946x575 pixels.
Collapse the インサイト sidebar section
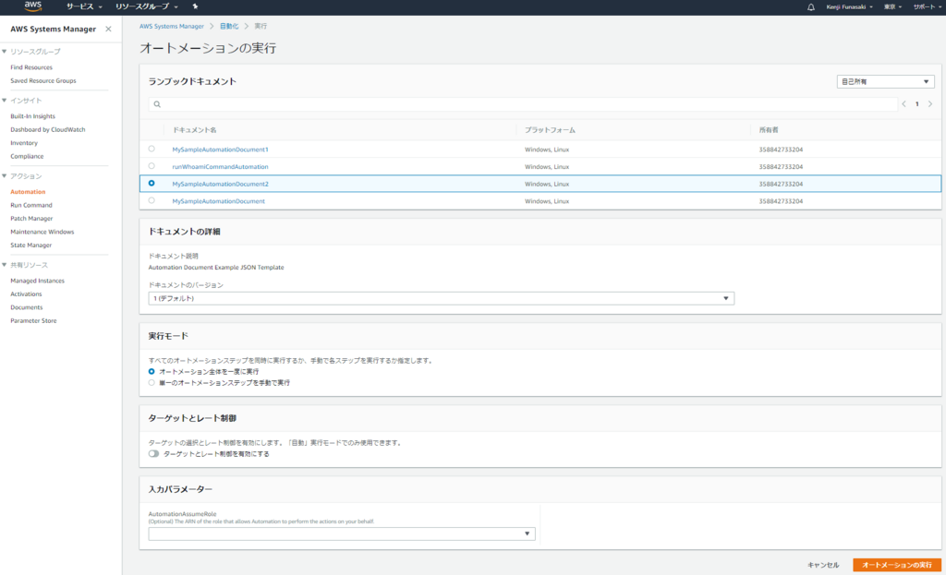pos(5,101)
